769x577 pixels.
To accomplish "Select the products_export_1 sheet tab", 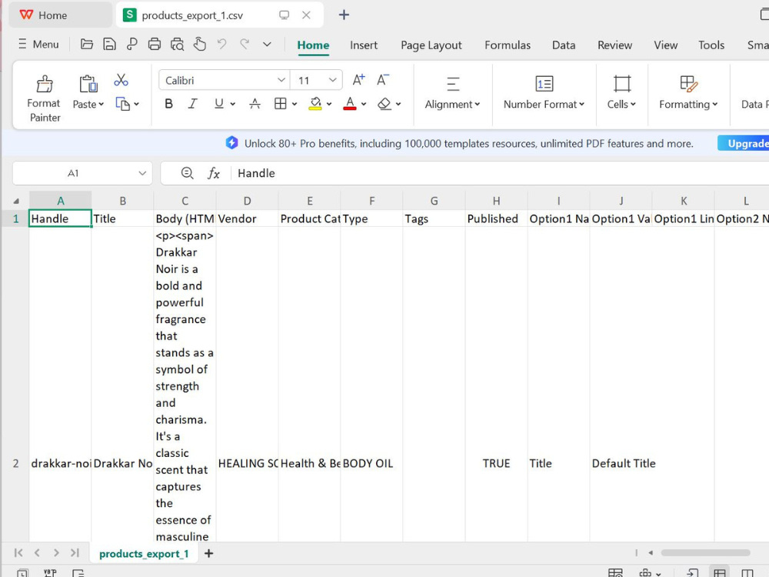I will click(144, 553).
